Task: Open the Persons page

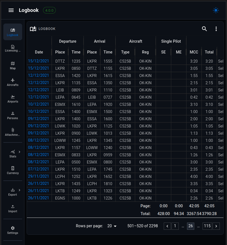Action: tap(13, 116)
